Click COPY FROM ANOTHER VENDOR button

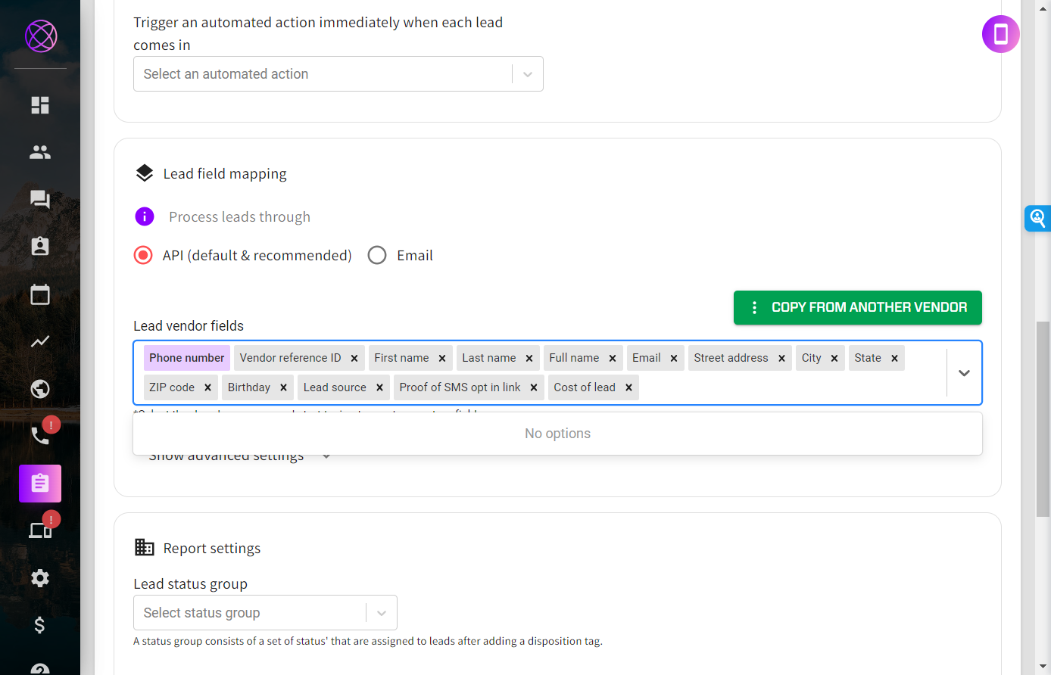858,307
